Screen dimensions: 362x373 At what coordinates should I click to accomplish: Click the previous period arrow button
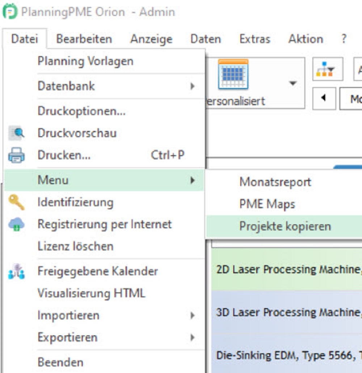324,98
